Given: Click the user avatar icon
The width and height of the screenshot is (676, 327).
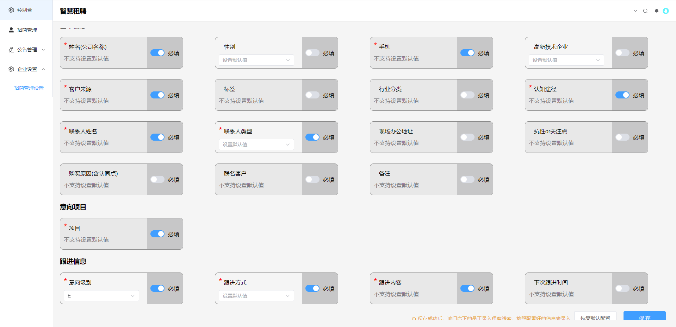Looking at the screenshot, I should [666, 11].
